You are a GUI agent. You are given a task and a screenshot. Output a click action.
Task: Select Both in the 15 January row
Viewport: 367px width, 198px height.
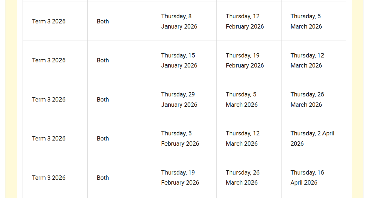[x=103, y=60]
